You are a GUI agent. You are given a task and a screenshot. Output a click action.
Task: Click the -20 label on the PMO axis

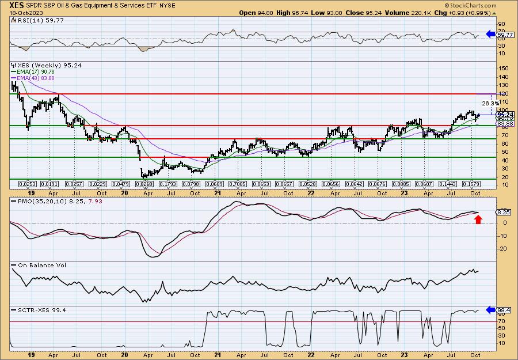503,249
